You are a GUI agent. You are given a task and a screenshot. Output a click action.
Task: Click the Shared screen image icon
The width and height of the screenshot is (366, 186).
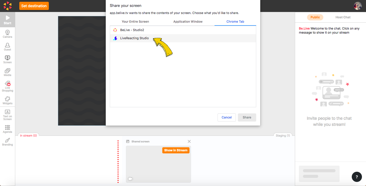[x=128, y=141]
